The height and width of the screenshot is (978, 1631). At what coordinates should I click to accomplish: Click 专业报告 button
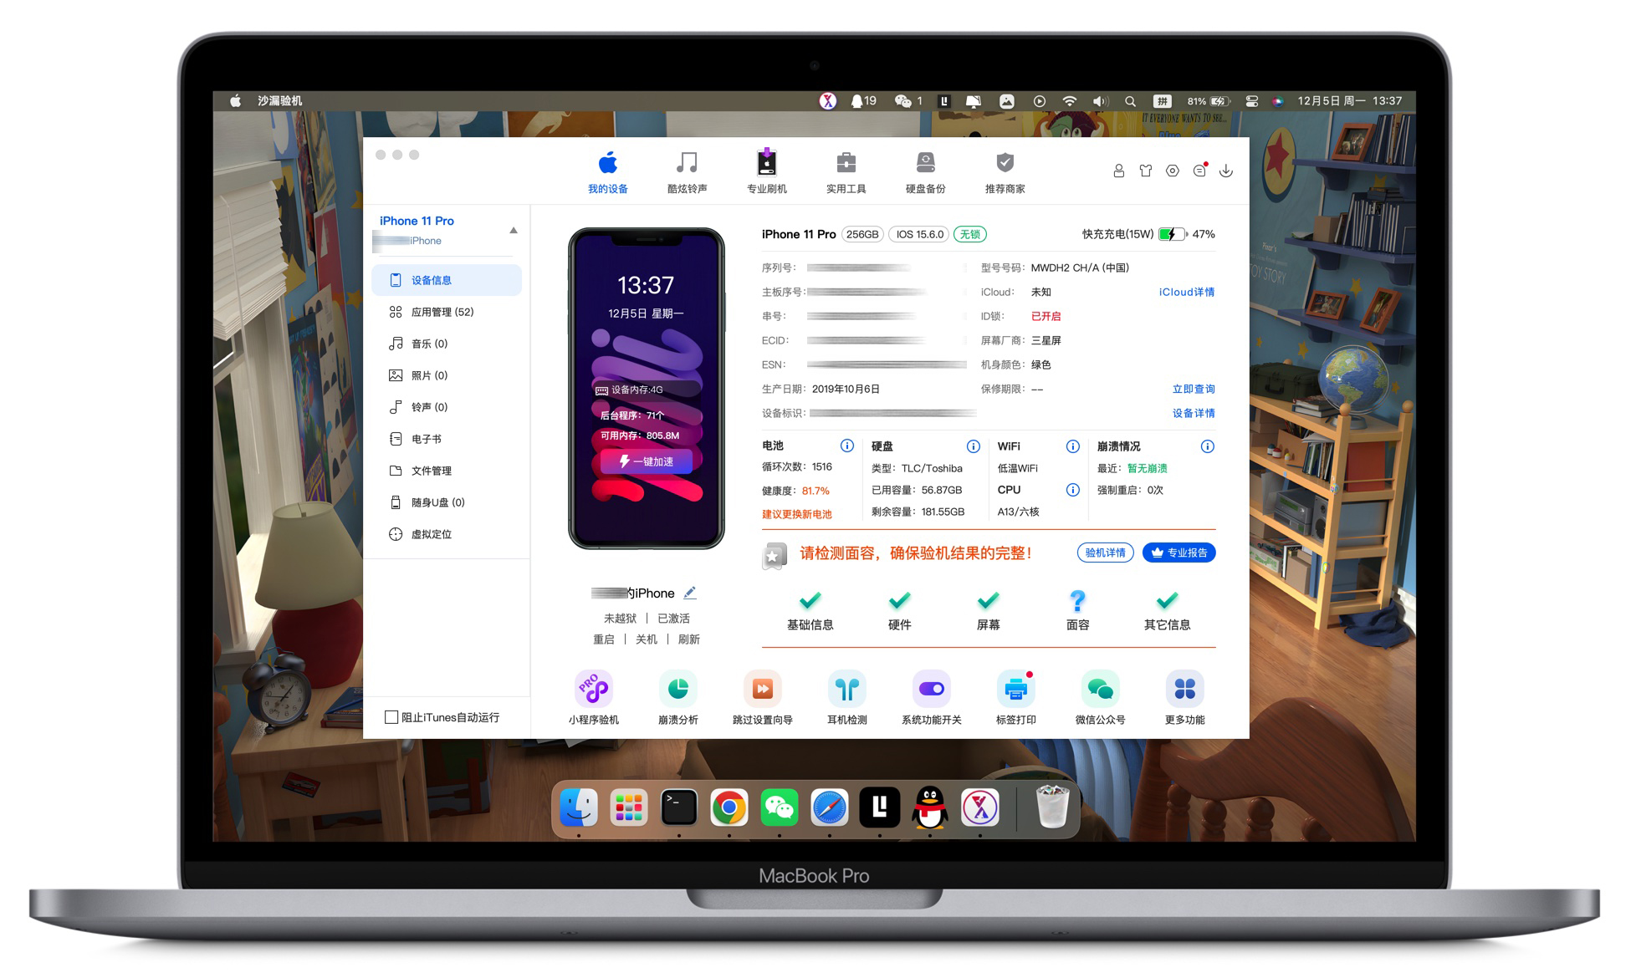pyautogui.click(x=1181, y=553)
